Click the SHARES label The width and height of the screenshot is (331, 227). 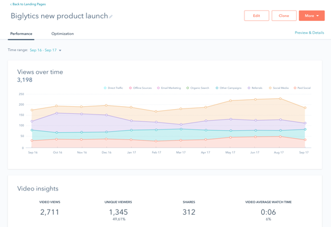(x=189, y=202)
